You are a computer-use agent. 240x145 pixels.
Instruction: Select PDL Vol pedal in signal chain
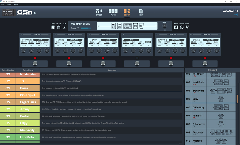[x=141, y=26]
